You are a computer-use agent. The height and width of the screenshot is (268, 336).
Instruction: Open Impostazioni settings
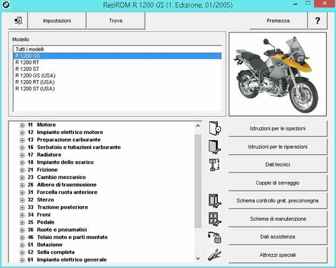click(57, 21)
